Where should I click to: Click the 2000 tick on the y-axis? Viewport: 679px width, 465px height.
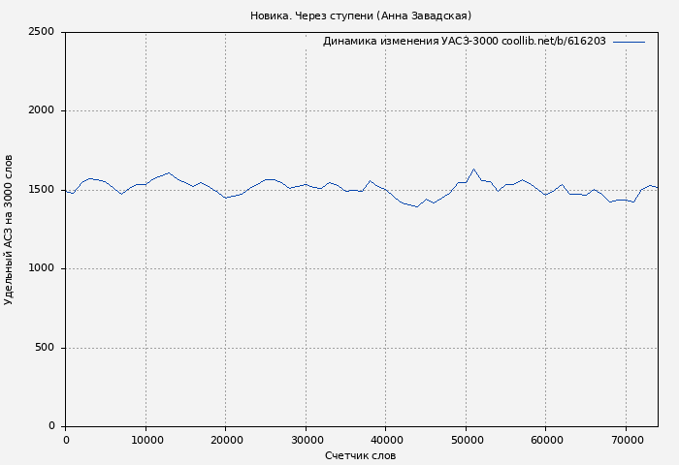coord(41,111)
